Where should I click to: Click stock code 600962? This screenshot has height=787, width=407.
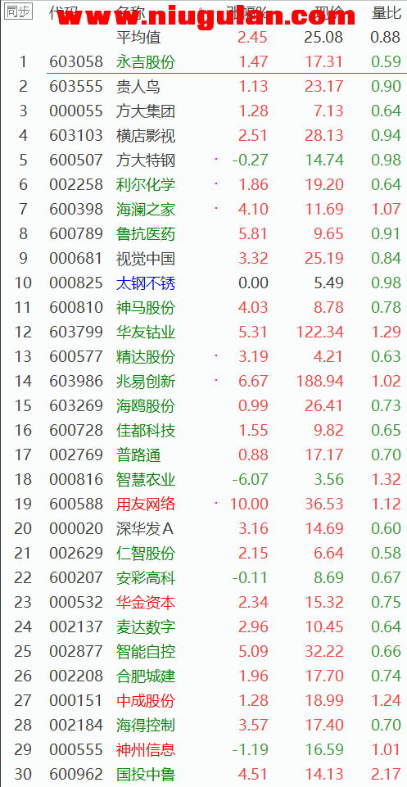coord(76,775)
